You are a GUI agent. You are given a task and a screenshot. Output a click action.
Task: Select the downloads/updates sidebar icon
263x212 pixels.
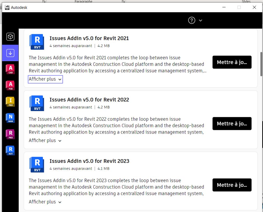(x=10, y=53)
